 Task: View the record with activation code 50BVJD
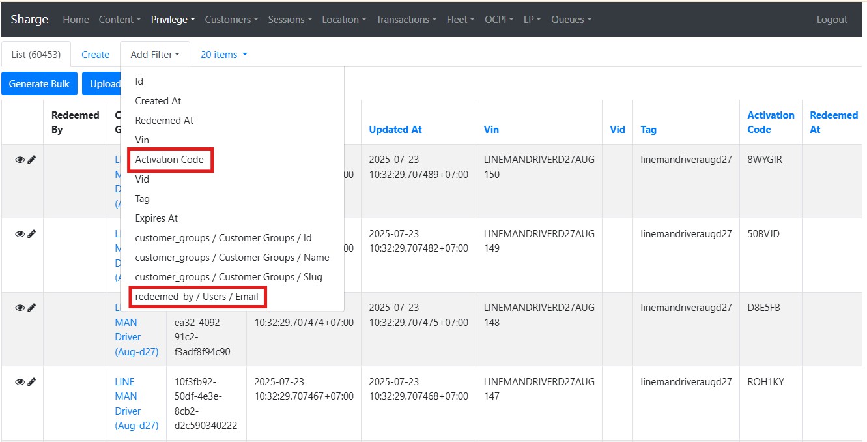coord(20,234)
